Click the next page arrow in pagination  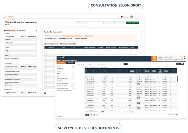(133, 112)
